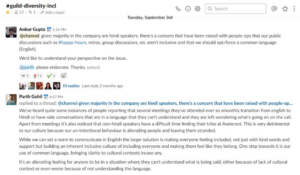Open starred items star icon
Screen dimensions: 300x175
[x=285, y=9]
